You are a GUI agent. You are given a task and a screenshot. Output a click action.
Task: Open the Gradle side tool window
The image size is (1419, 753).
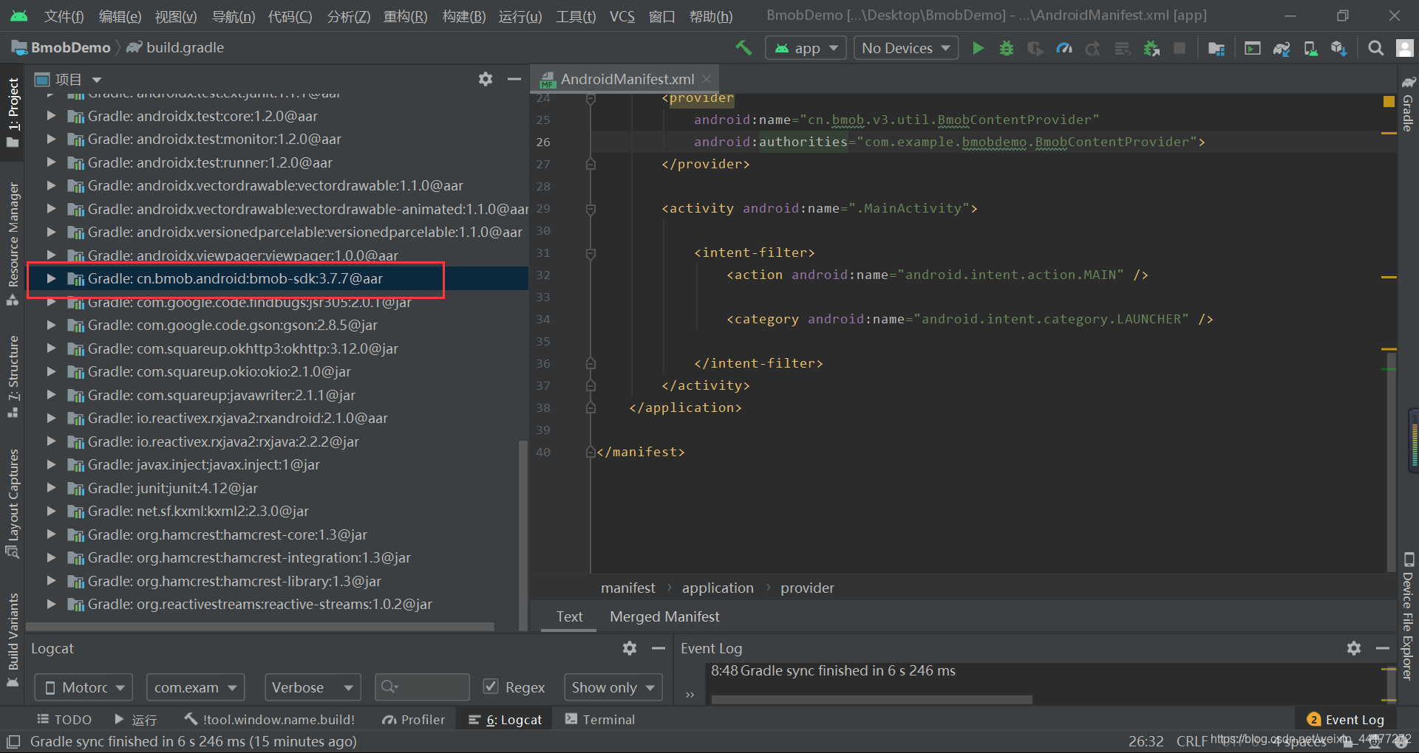click(1409, 103)
